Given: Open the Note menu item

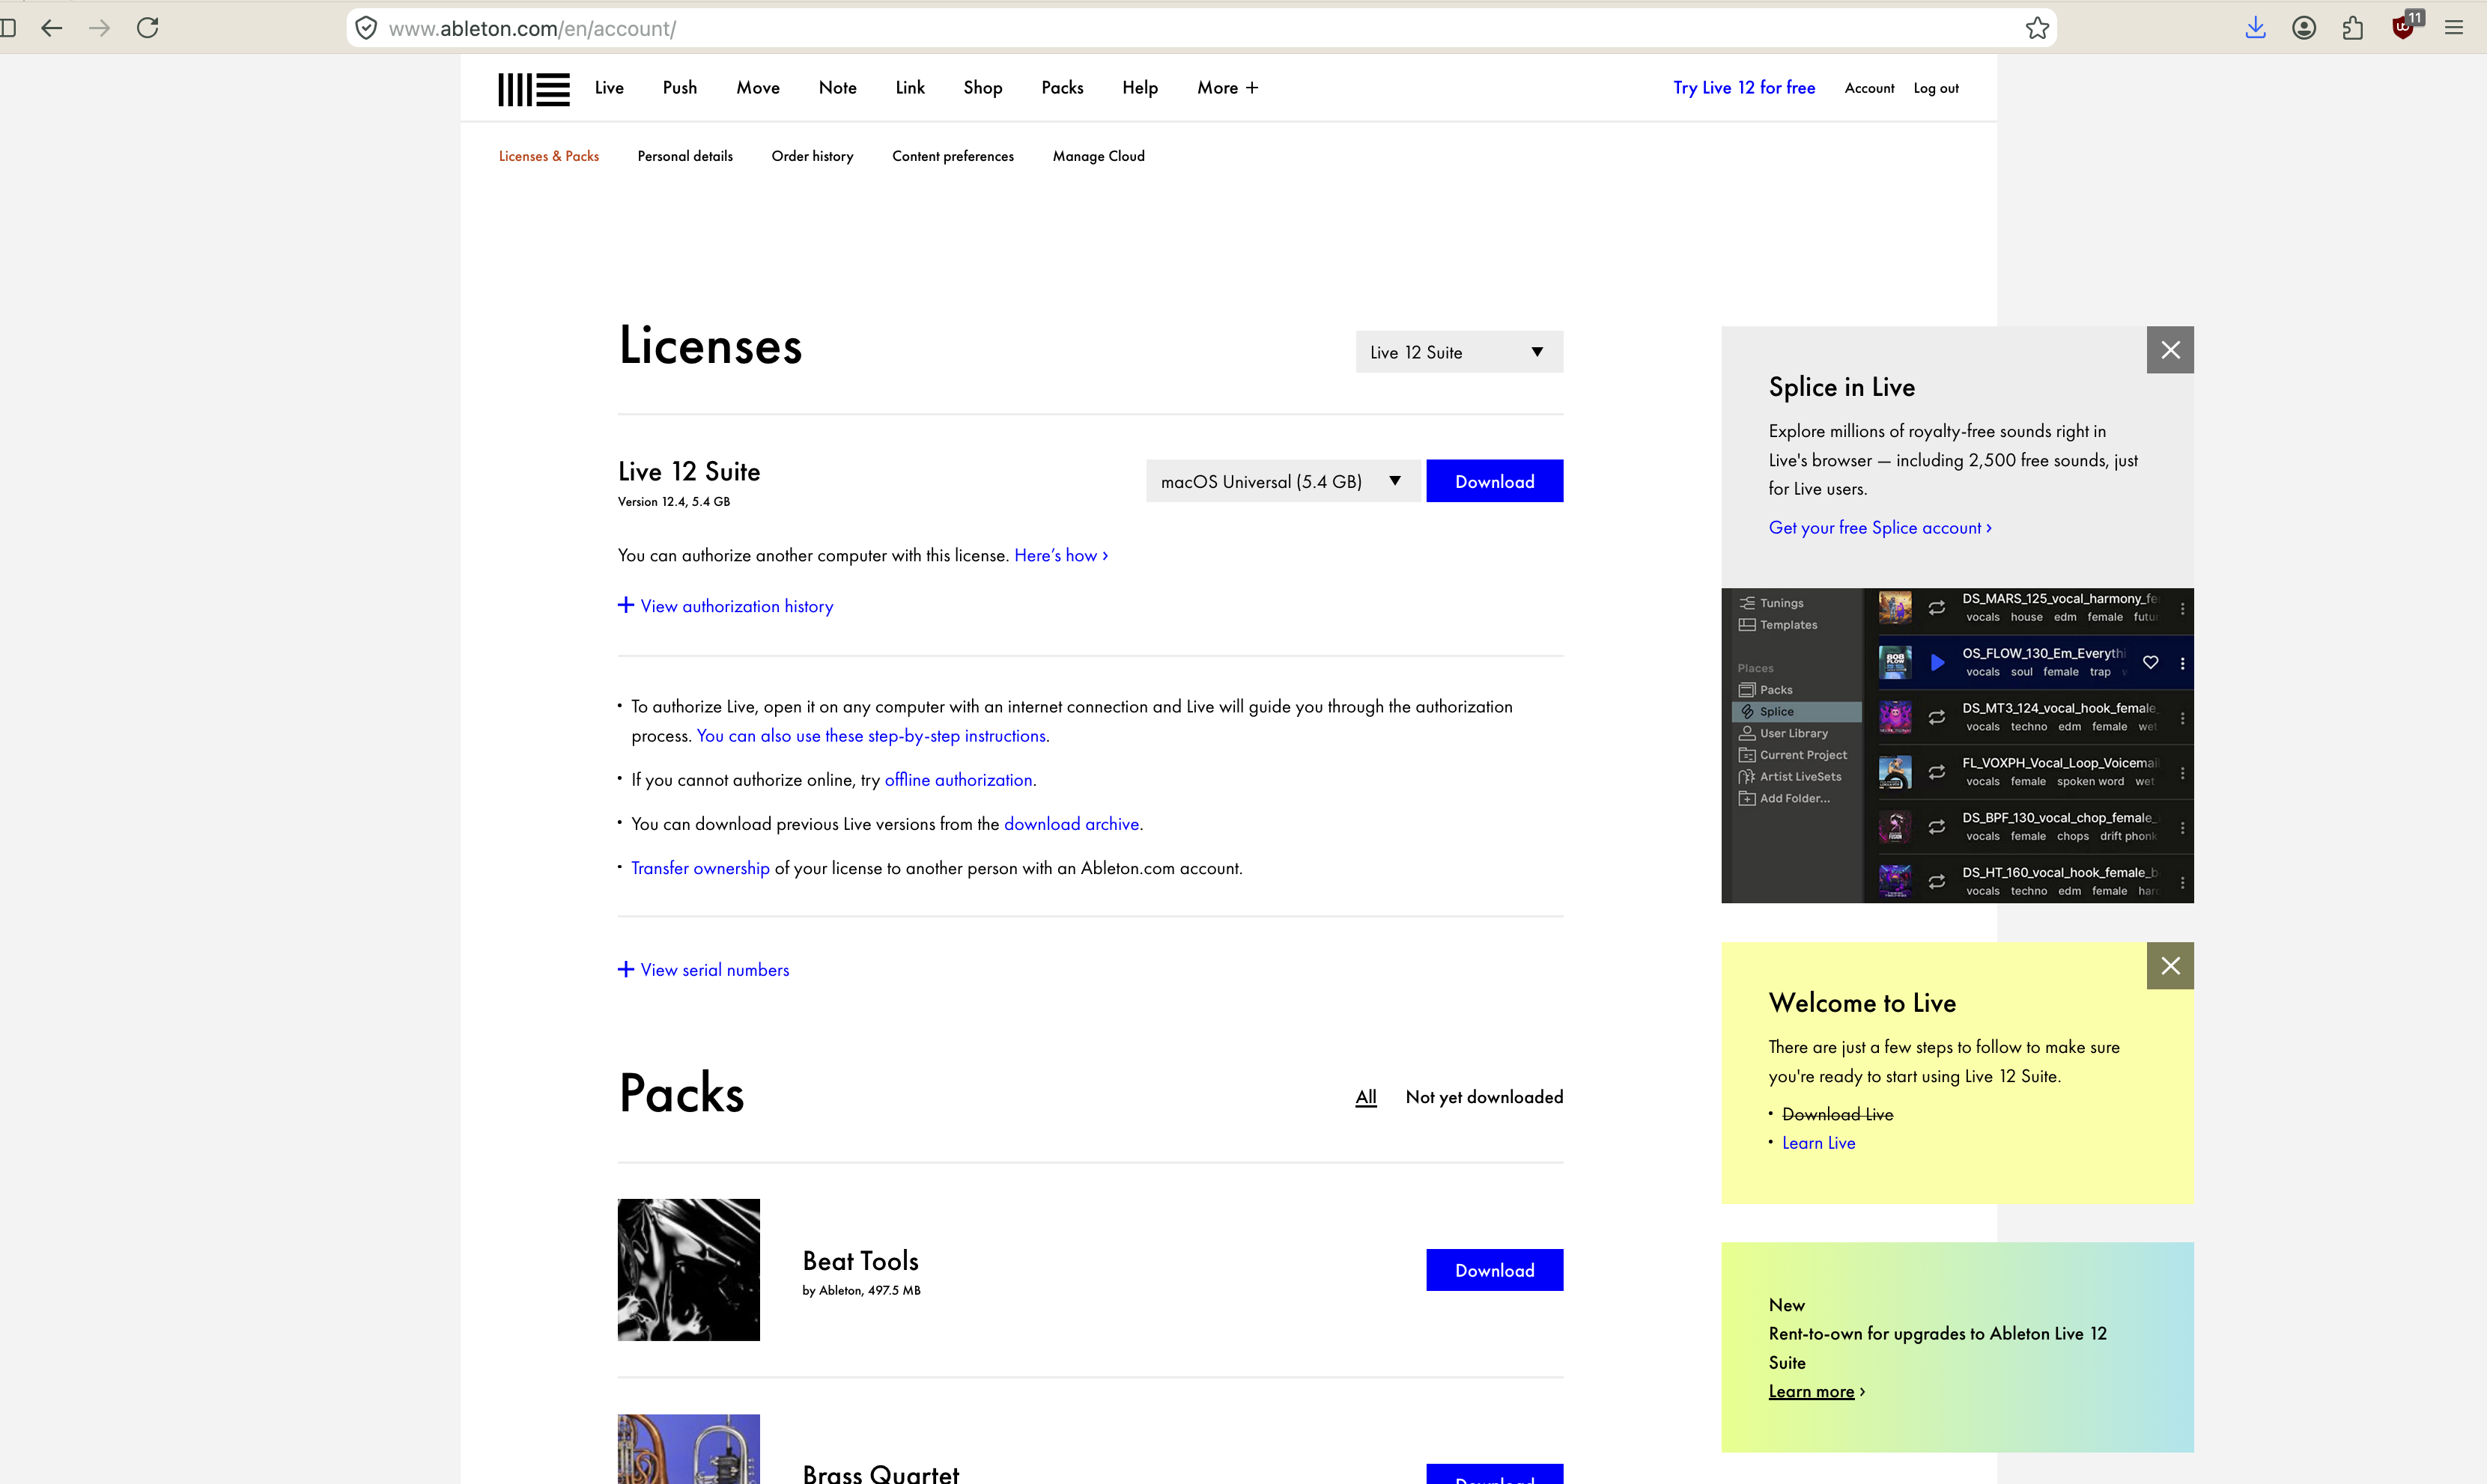Looking at the screenshot, I should [x=837, y=88].
